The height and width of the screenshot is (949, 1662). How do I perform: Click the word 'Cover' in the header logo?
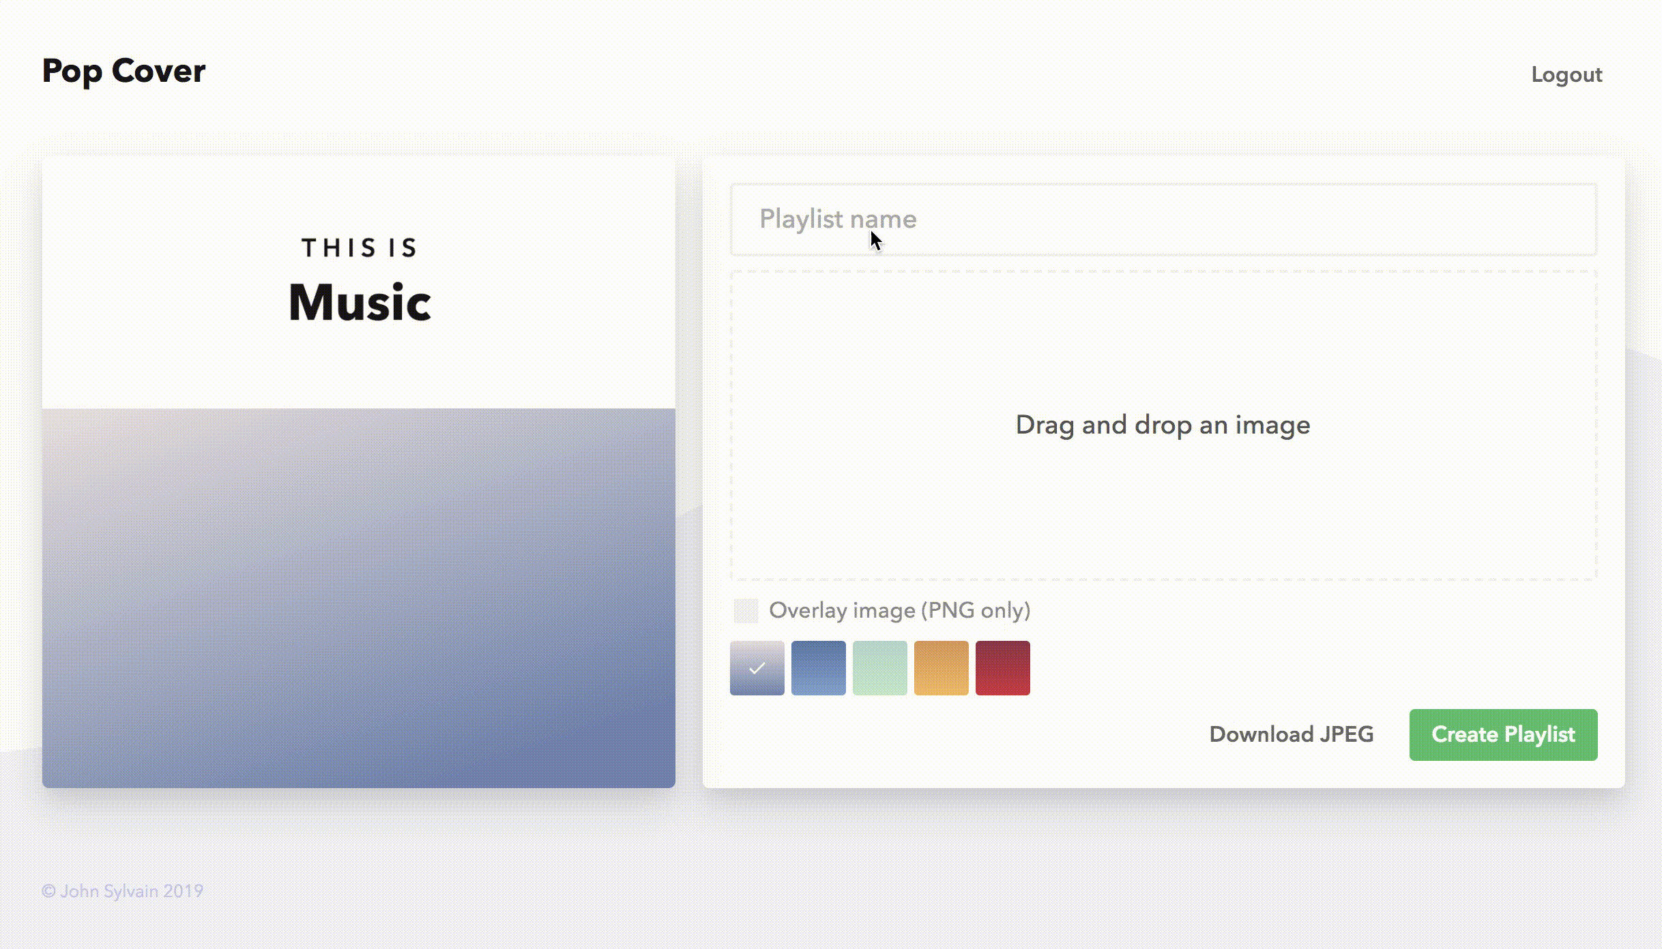coord(158,71)
